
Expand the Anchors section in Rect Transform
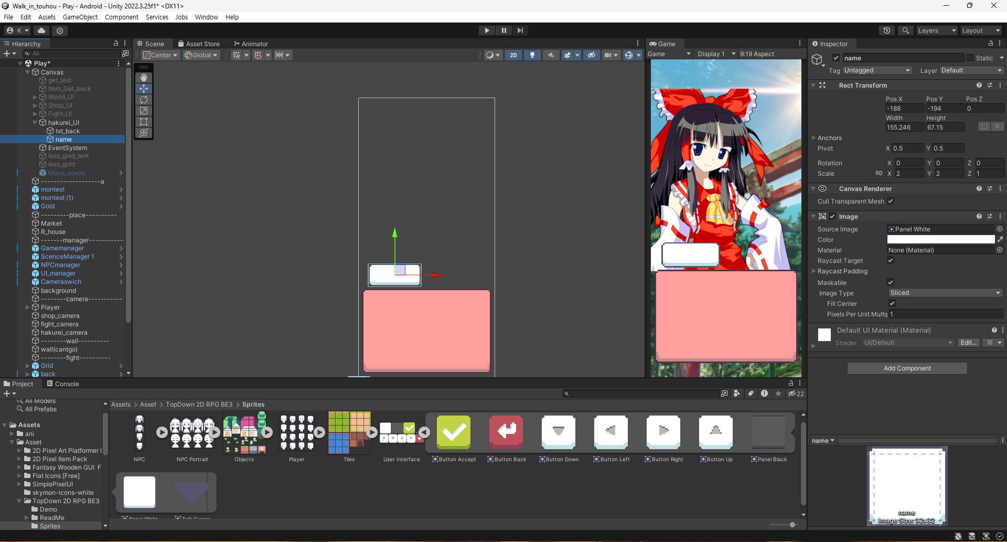(814, 138)
